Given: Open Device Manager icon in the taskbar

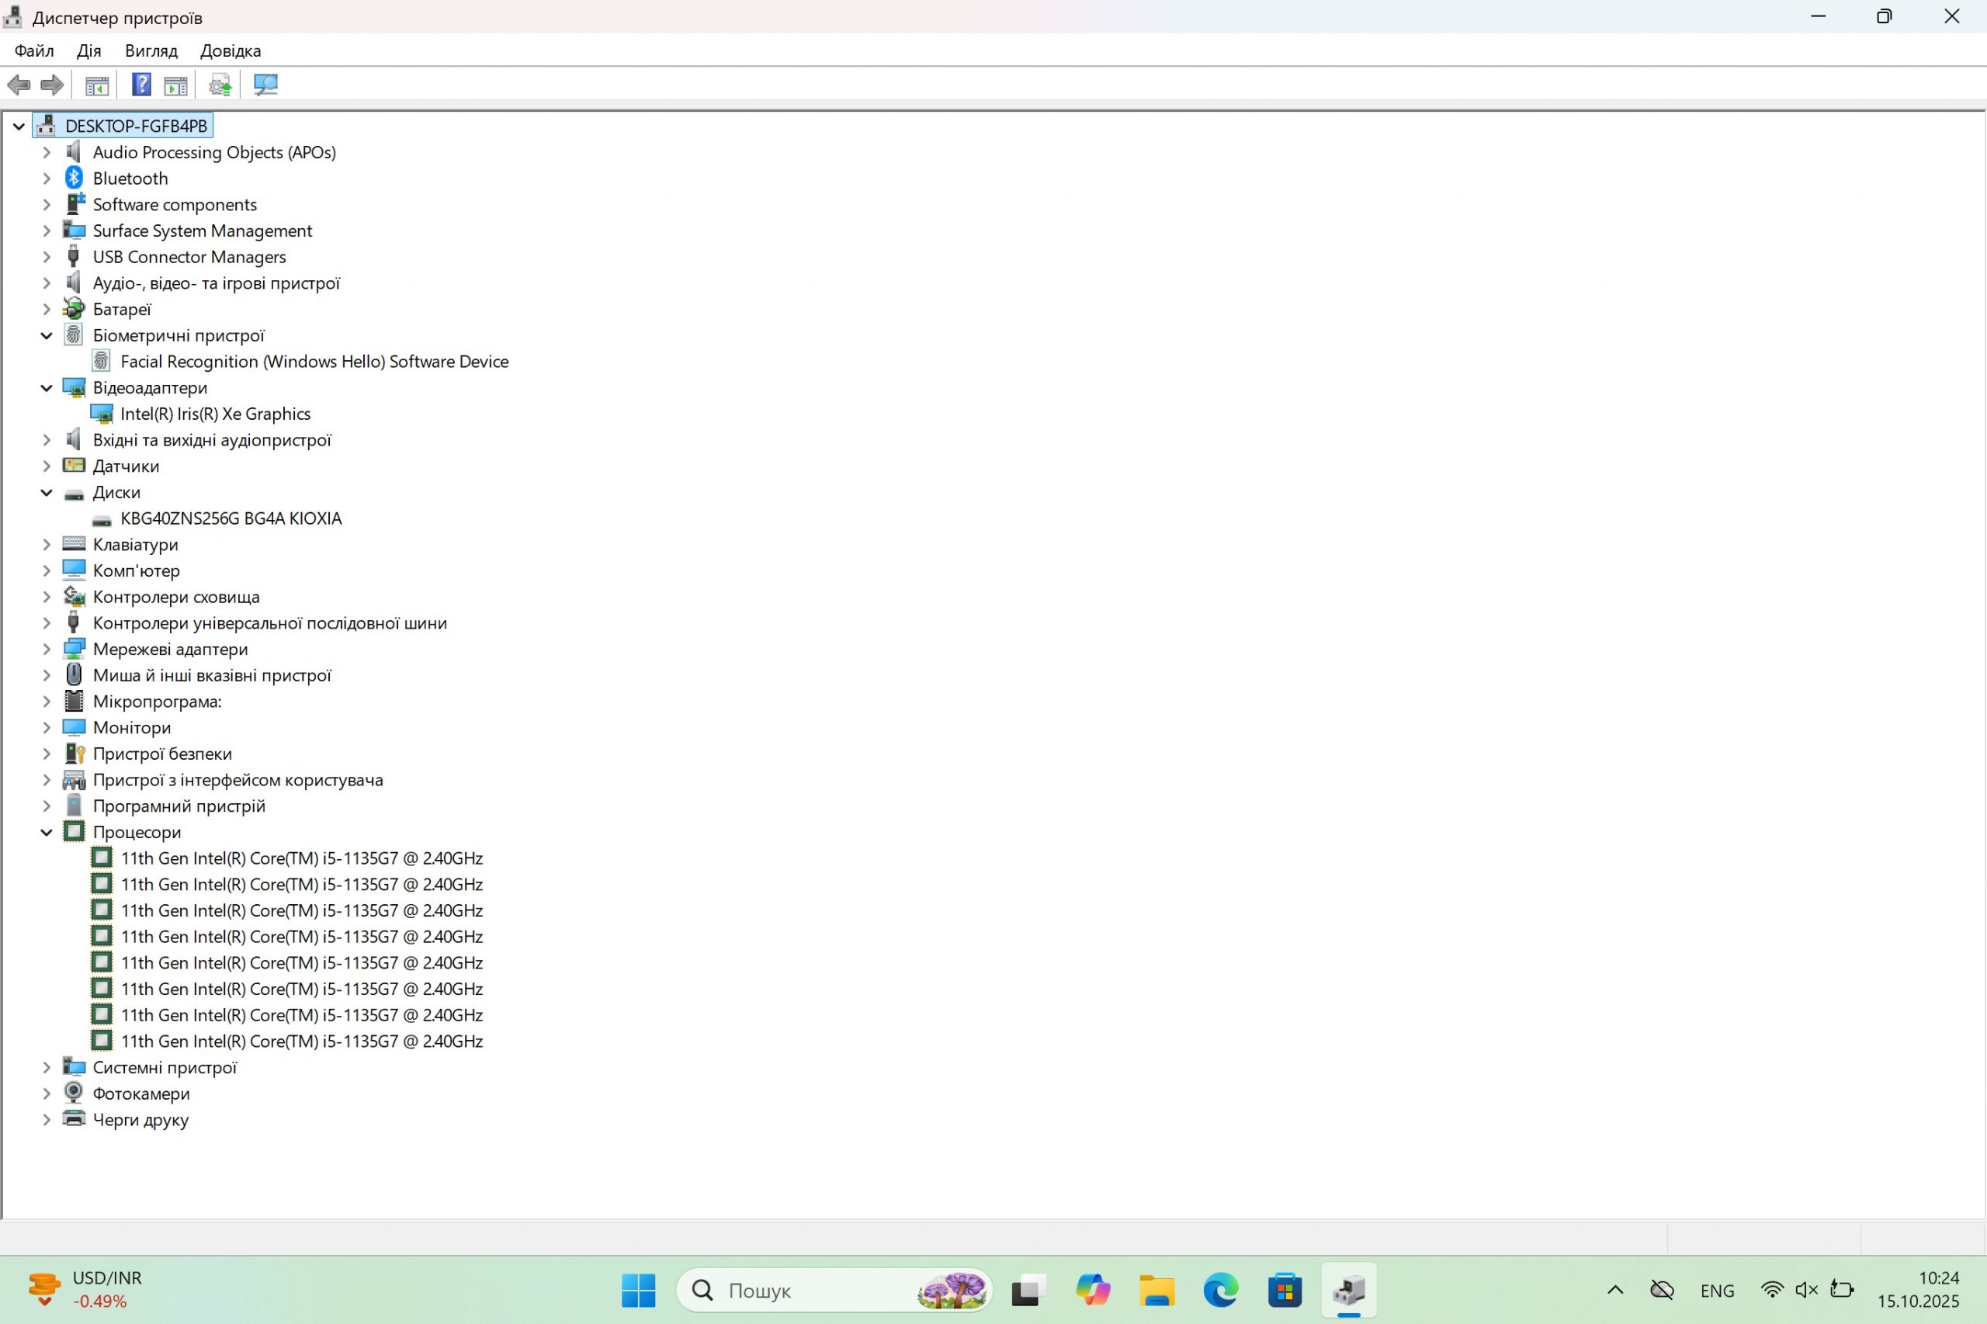Looking at the screenshot, I should (x=1348, y=1289).
